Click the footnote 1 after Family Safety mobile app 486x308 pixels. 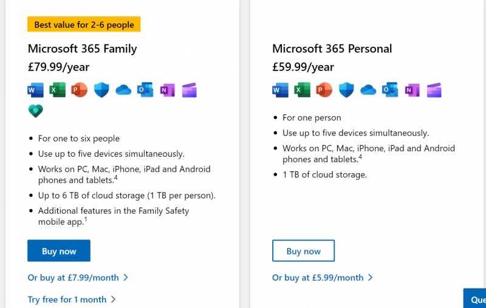[x=86, y=219]
